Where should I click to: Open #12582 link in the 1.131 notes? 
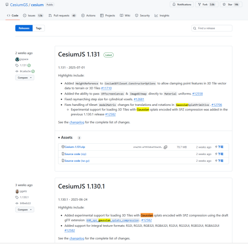point(110,114)
